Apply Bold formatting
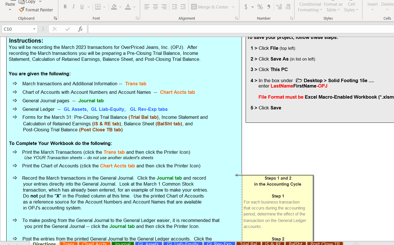Image resolution: width=394 pixels, height=245 pixels. coord(65,7)
